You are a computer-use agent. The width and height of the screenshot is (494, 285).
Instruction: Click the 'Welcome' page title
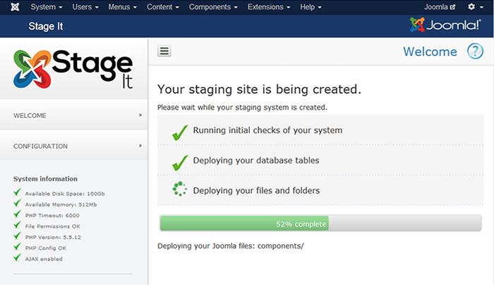pyautogui.click(x=430, y=51)
